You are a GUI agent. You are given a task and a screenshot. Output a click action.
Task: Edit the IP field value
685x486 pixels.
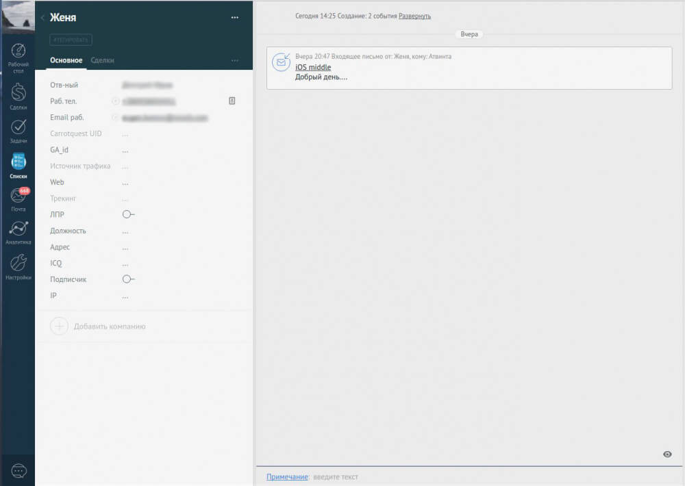[x=125, y=296]
